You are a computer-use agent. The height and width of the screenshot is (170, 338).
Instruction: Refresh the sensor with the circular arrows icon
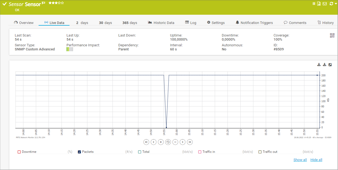coord(331,3)
